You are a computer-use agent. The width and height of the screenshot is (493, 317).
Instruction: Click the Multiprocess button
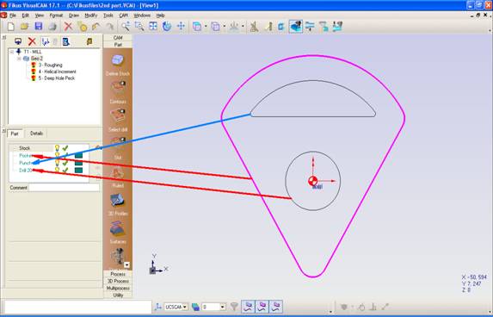click(118, 288)
